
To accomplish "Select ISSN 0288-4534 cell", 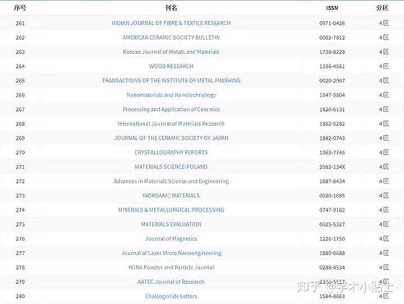I will [x=332, y=268].
